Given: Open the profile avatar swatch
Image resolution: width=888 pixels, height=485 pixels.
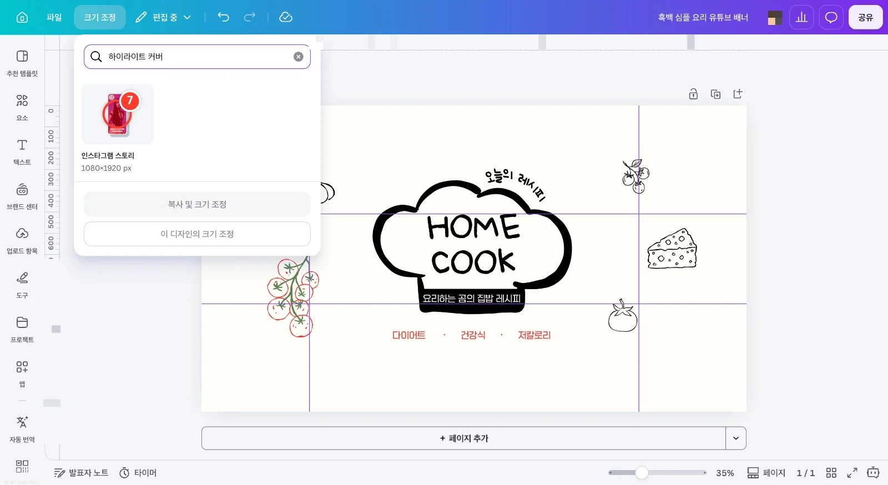Looking at the screenshot, I should 775,18.
